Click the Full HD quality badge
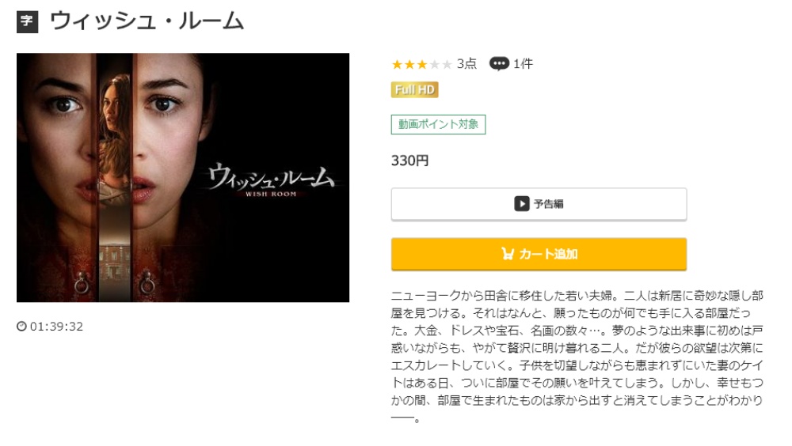 tap(415, 90)
